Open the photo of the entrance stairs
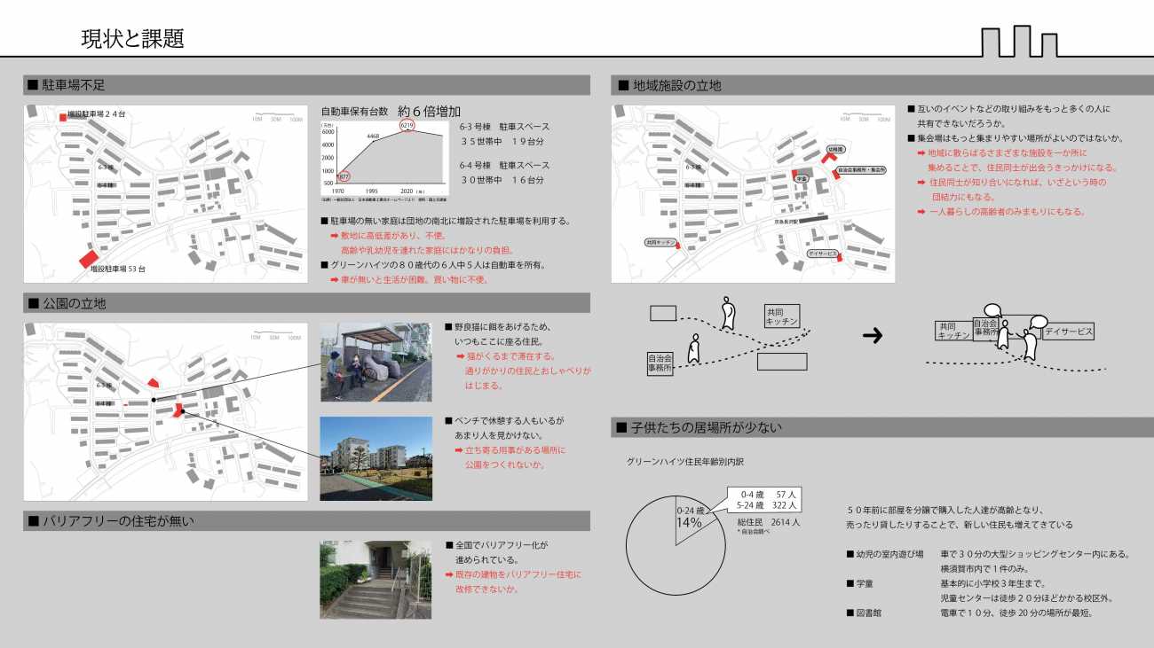Image resolution: width=1154 pixels, height=648 pixels. tap(375, 580)
